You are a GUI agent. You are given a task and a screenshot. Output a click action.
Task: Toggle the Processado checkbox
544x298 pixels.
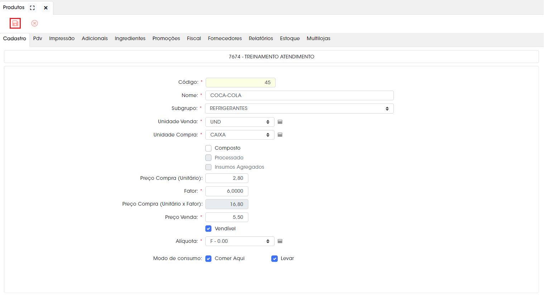point(208,158)
